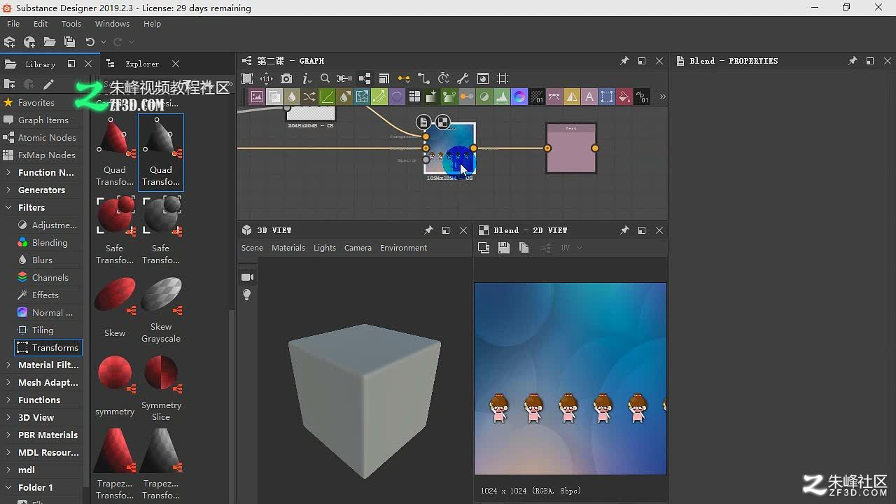Add a Blend node from the node toolbar
The image size is (896, 504).
(274, 97)
